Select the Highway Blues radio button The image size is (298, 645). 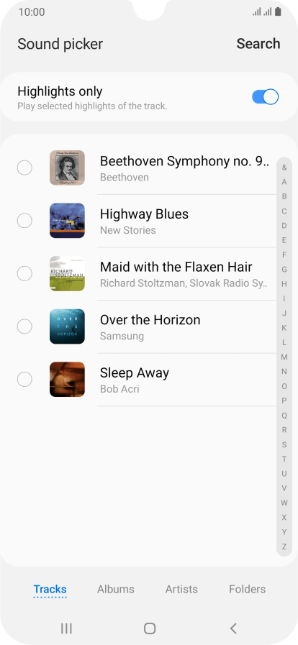[24, 221]
